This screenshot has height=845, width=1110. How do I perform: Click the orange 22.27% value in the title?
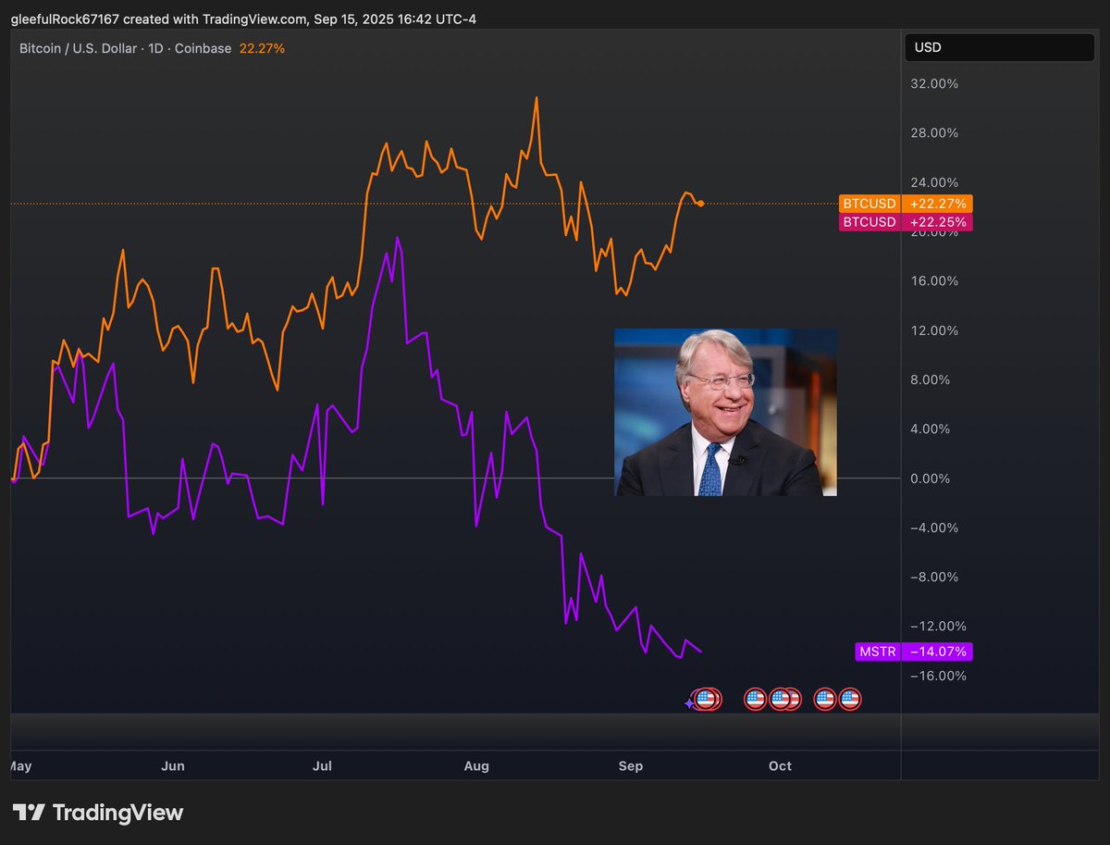pyautogui.click(x=262, y=48)
